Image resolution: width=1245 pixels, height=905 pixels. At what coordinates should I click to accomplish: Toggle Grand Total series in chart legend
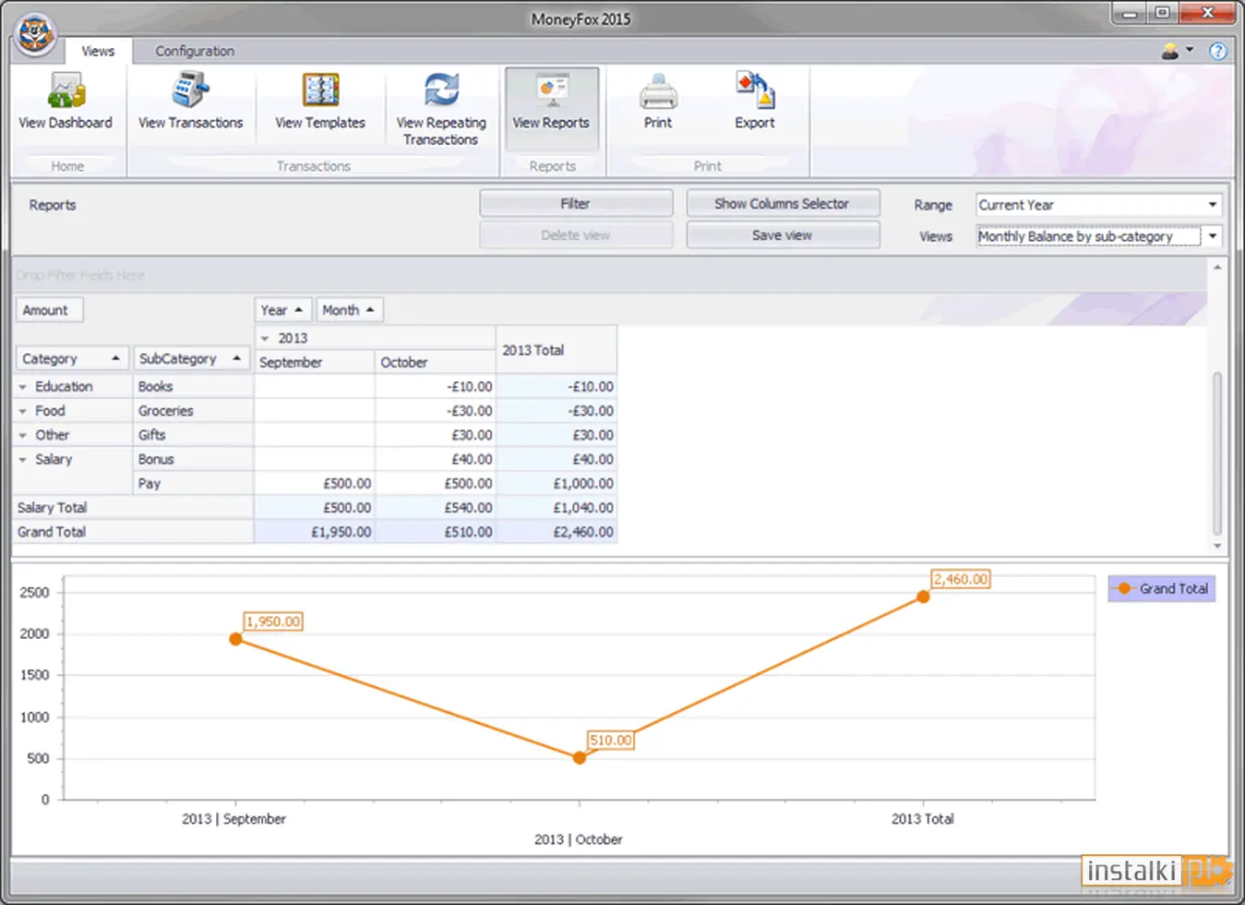tap(1162, 588)
